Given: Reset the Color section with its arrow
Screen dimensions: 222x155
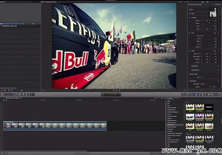Looking at the screenshot, I should 218,14.
